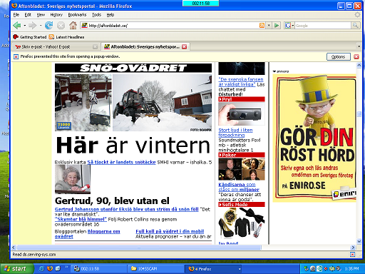
Task: Click the Sofis Mode fashion thumbnail
Action: pyautogui.click(x=242, y=223)
